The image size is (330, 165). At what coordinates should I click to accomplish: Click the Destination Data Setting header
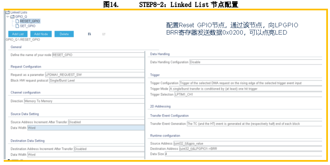[x=28, y=141]
